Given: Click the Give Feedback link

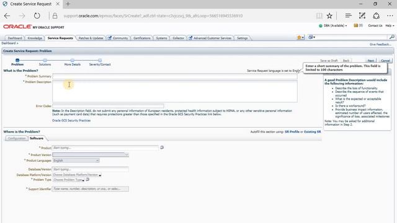Looking at the screenshot, I should (380, 44).
